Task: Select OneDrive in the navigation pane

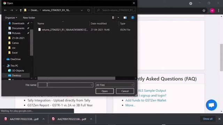Action: [x=15, y=59]
